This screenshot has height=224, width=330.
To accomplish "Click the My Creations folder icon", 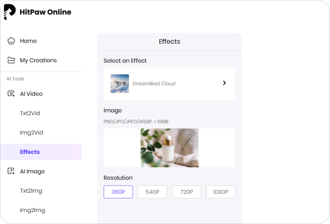I will [11, 60].
